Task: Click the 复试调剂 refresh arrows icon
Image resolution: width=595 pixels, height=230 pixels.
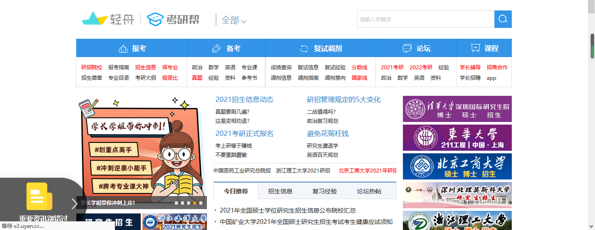Action: 304,48
